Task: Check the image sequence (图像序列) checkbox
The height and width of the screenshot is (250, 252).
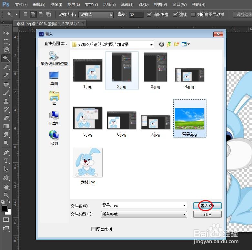Action: [93, 229]
